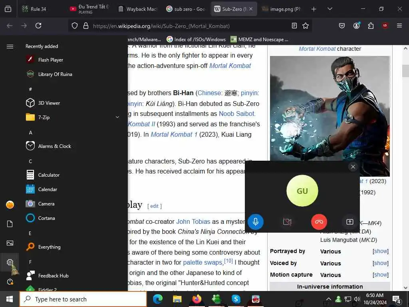The width and height of the screenshot is (409, 307).
Task: Open a new tab
Action: click(x=314, y=9)
